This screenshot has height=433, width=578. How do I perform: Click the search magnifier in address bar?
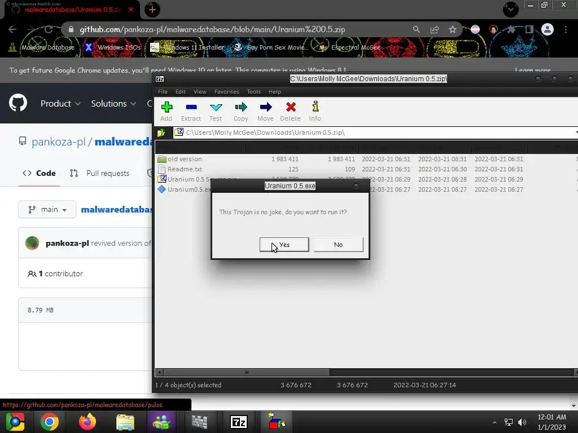[x=416, y=29]
